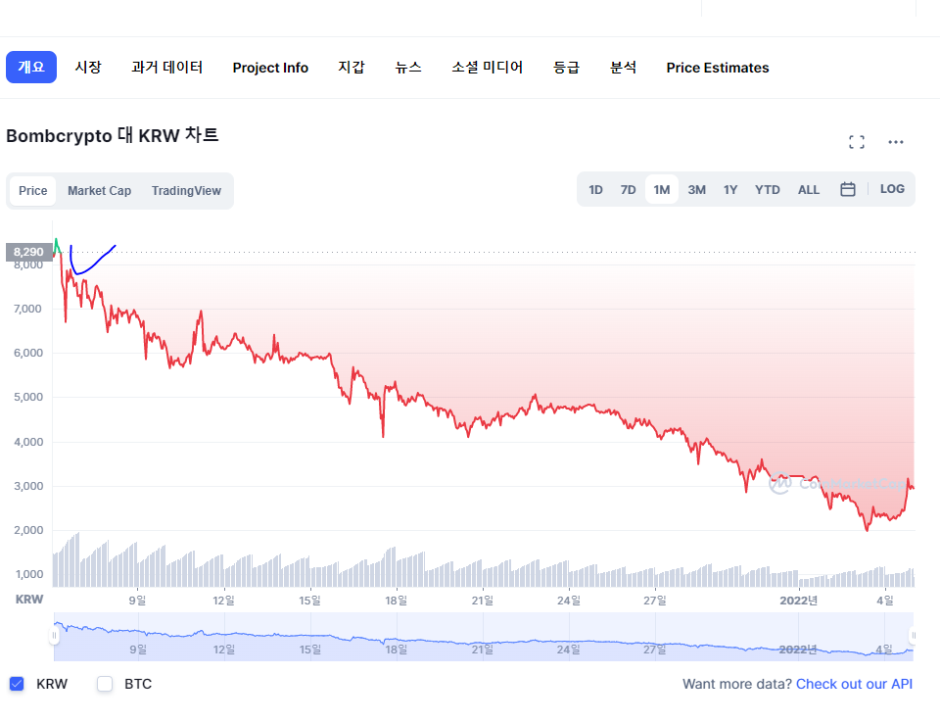940x722 pixels.
Task: Select the 개요 overview tab
Action: pyautogui.click(x=31, y=68)
